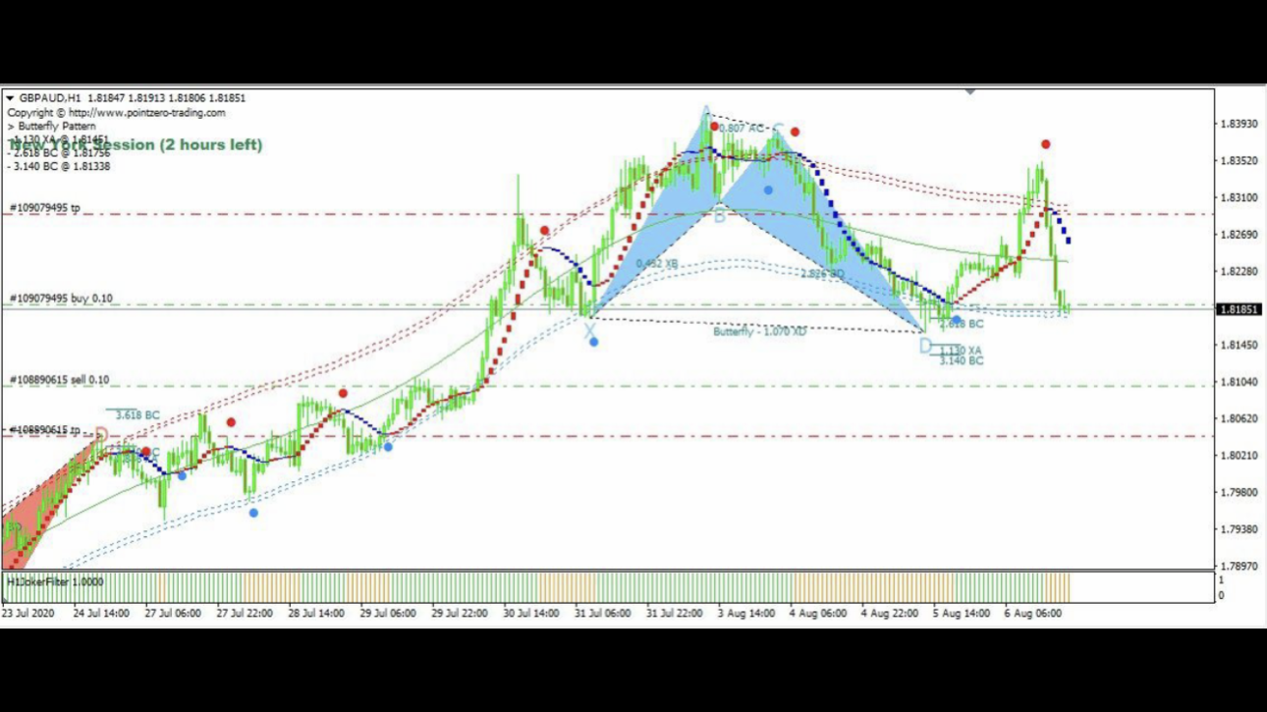
Task: Click the blue dot between B and C
Action: pos(768,191)
